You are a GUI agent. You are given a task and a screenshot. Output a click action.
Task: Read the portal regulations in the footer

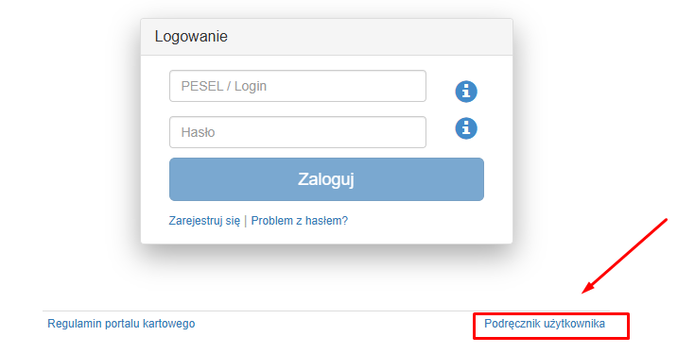click(121, 324)
